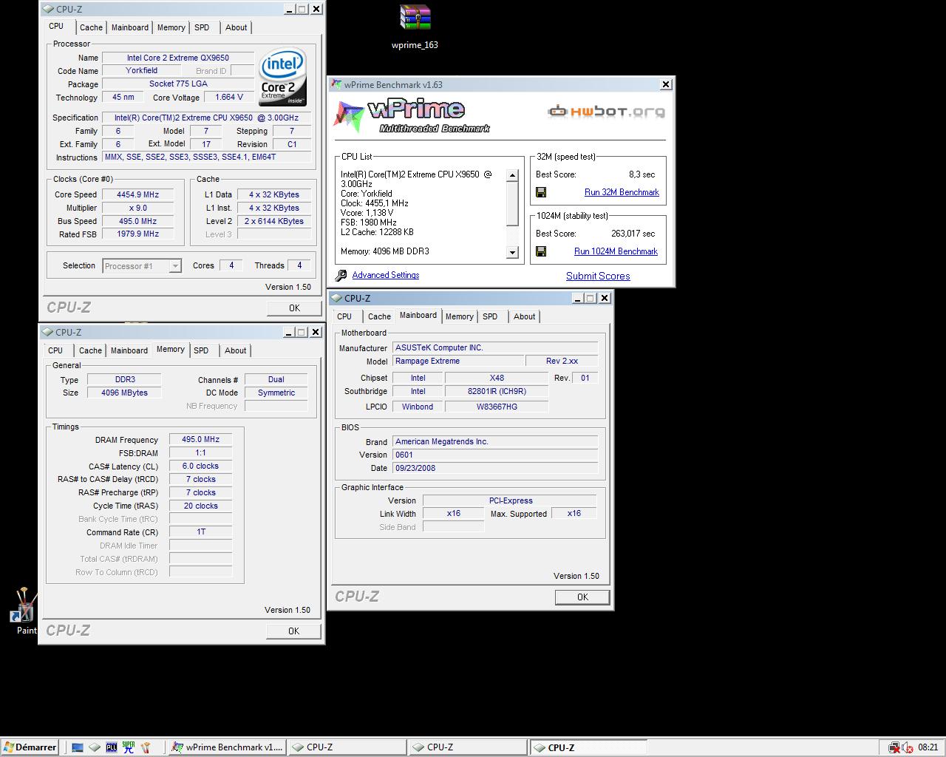Screen dimensions: 946x757
Task: Minimize the top CPU-Z processor window
Action: [x=289, y=9]
